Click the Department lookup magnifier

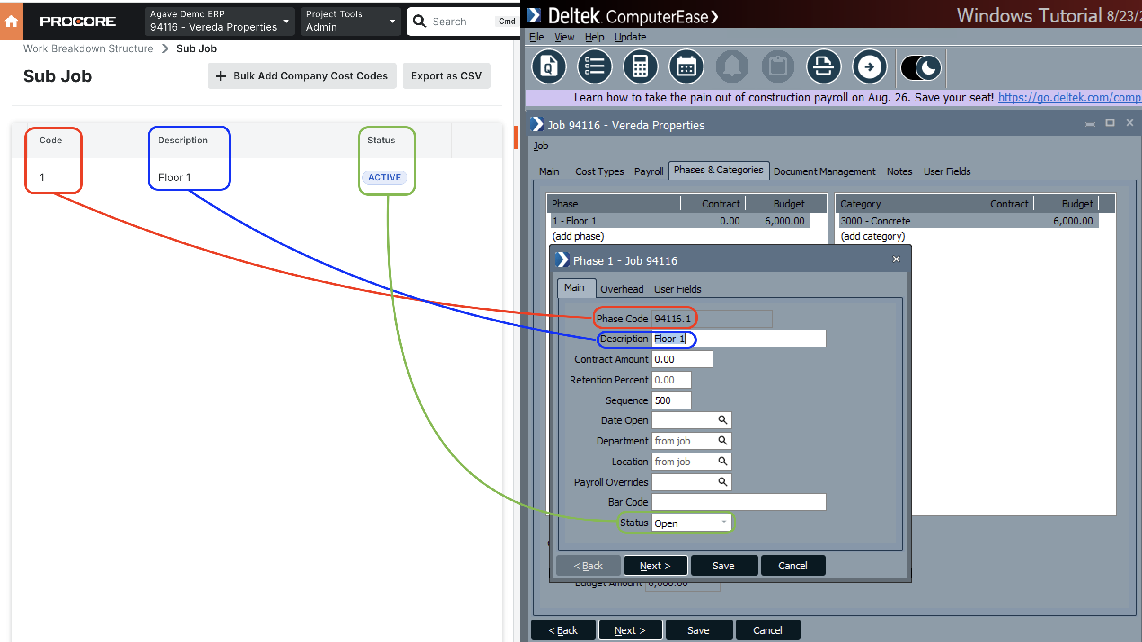coord(722,440)
